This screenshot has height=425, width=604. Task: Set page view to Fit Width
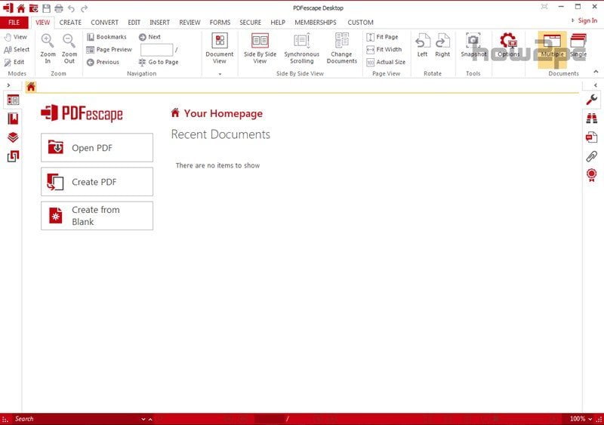click(384, 49)
